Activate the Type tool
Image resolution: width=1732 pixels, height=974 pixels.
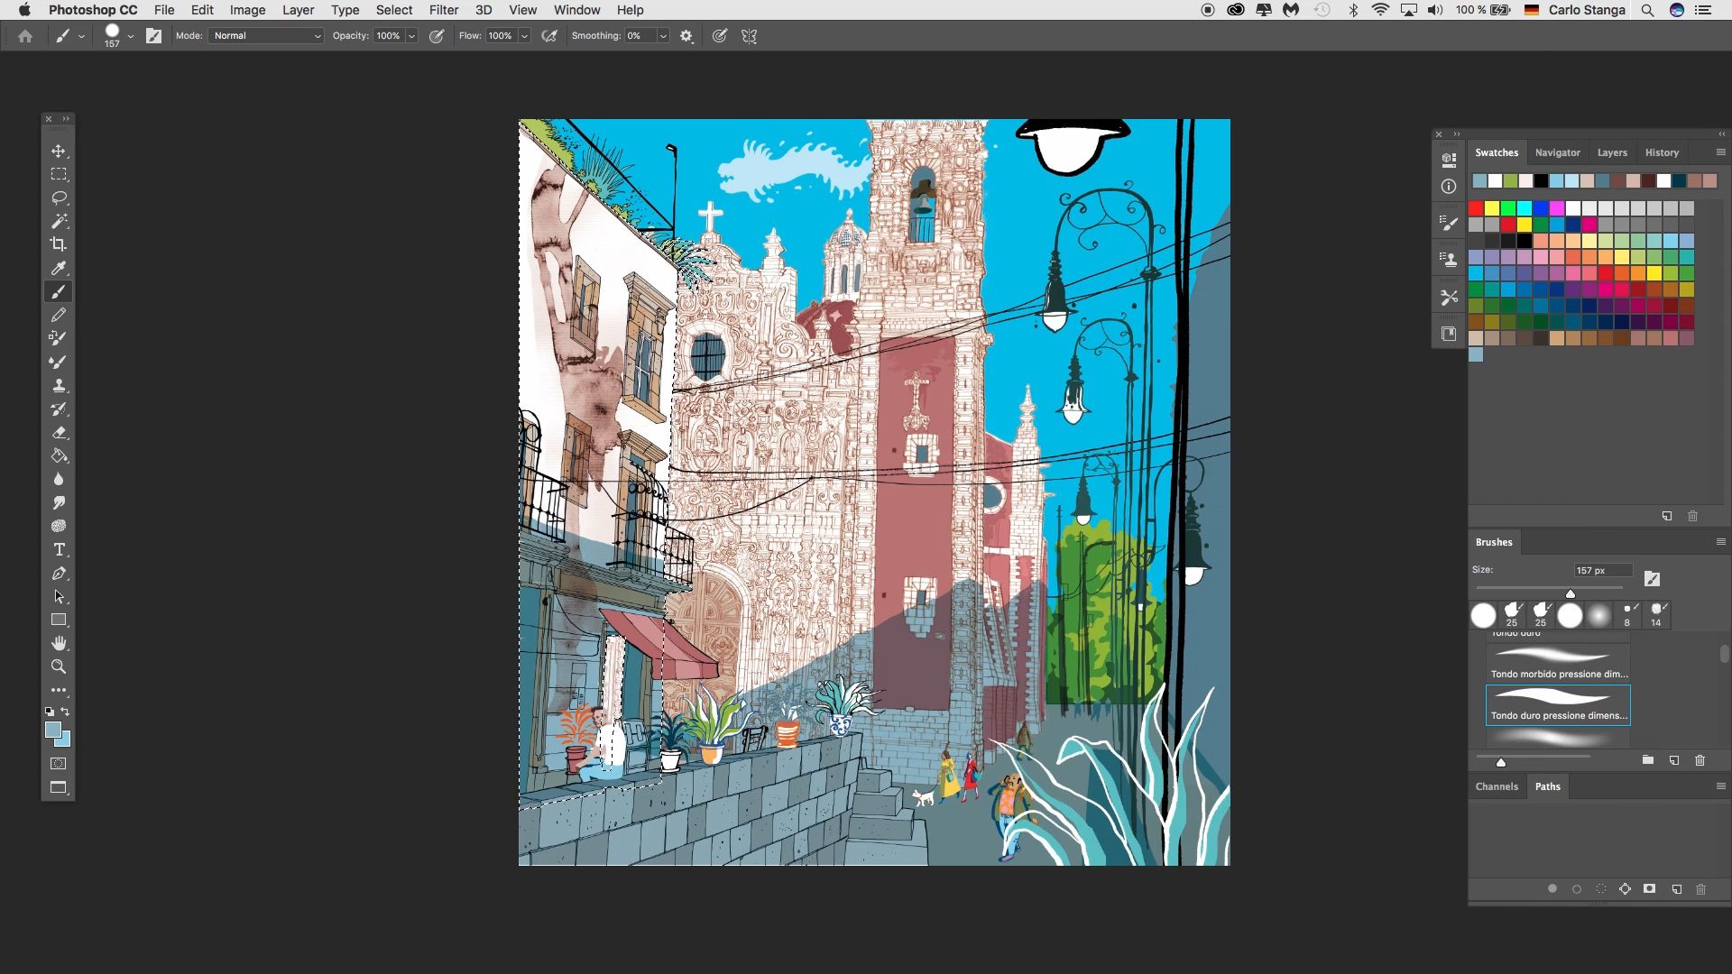[59, 549]
